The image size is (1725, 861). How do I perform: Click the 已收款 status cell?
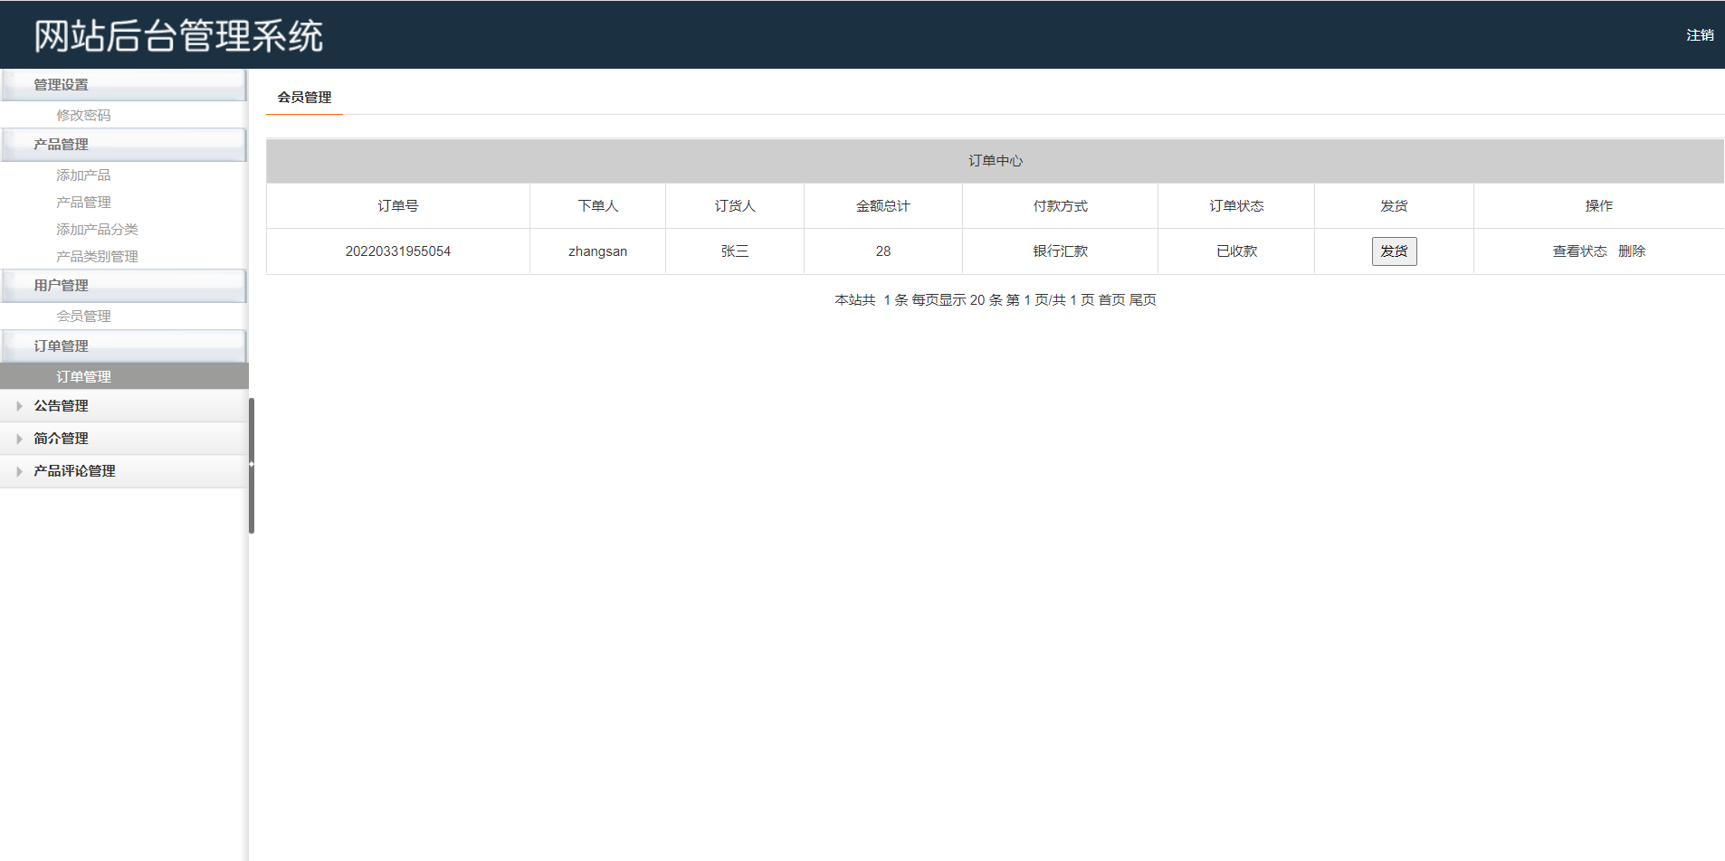pyautogui.click(x=1236, y=251)
